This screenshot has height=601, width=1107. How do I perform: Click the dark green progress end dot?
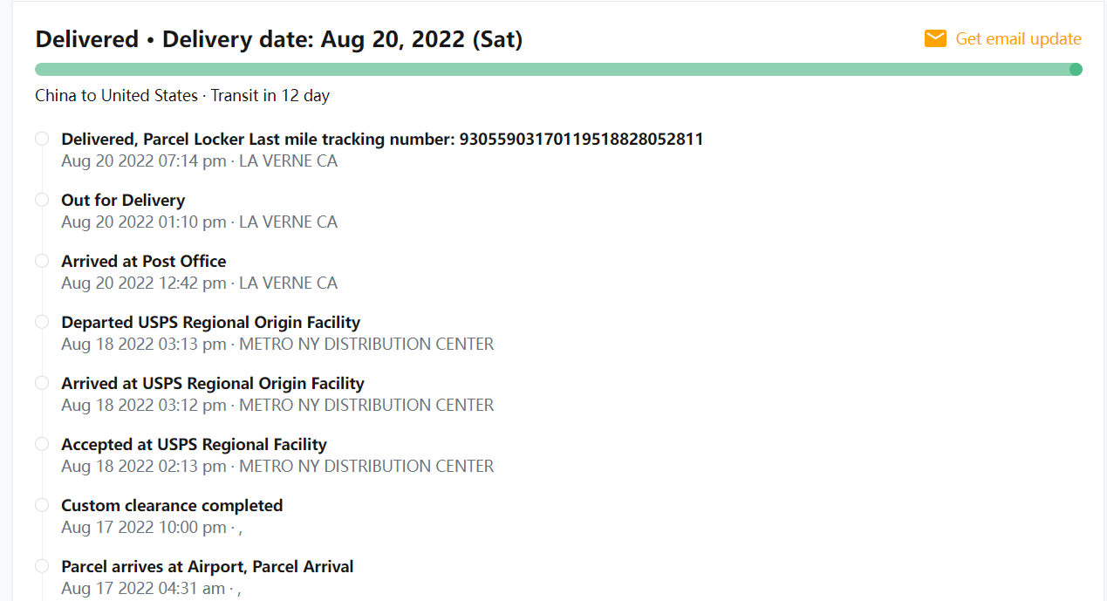(1076, 70)
